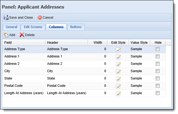
Task: Click Sample value style in Length At Address row
Action: pos(136,93)
